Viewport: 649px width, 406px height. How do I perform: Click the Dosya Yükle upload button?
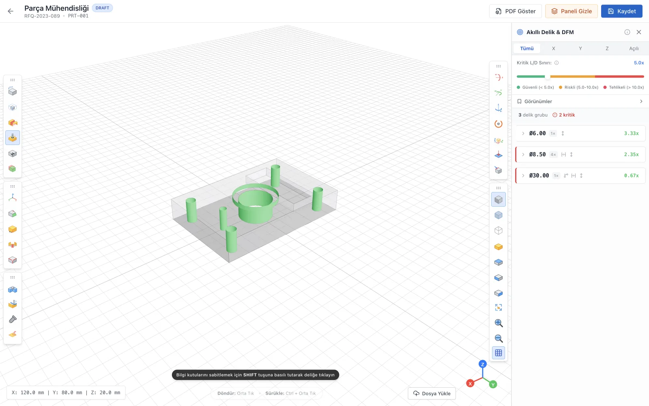tap(432, 393)
